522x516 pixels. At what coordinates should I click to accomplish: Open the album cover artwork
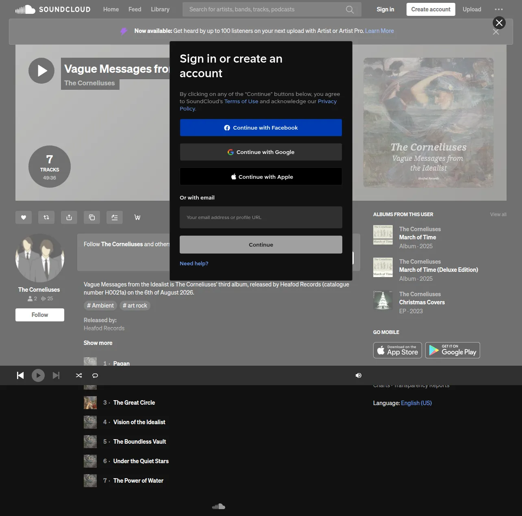(428, 123)
